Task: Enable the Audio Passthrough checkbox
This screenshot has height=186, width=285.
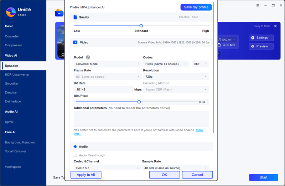Action: click(x=75, y=155)
